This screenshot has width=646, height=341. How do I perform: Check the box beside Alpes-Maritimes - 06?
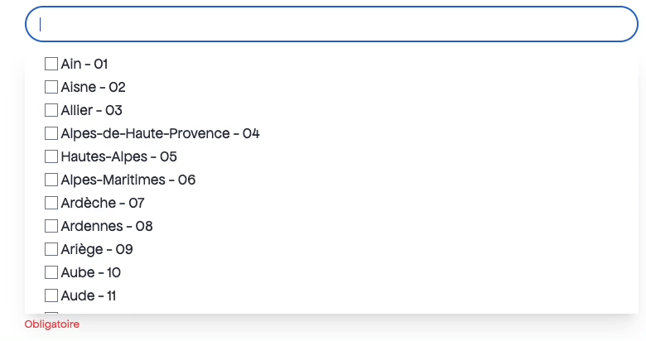[x=51, y=180]
